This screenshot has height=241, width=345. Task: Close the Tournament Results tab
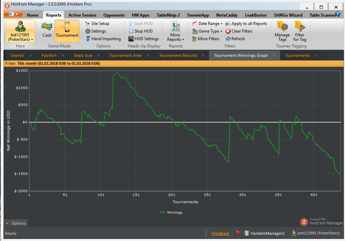coord(203,56)
